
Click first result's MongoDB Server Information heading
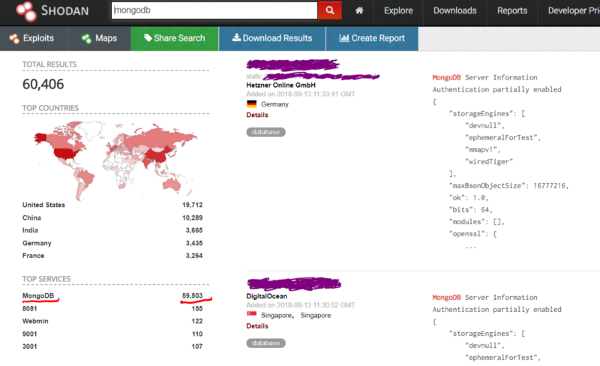(484, 77)
